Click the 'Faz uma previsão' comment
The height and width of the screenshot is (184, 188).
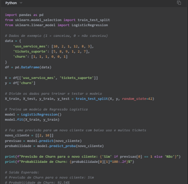click(76, 130)
